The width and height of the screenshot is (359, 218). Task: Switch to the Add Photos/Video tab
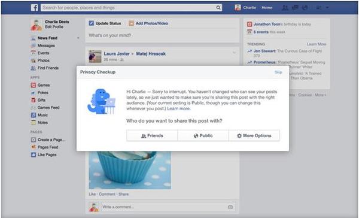(x=148, y=23)
